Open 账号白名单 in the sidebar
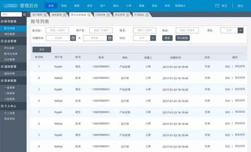The image size is (251, 152). 11,54
